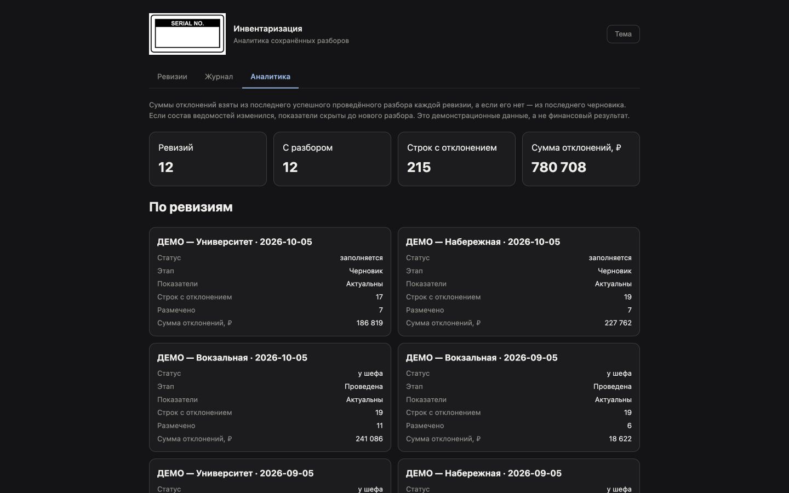This screenshot has height=493, width=789.
Task: Click the По ревизиям heading
Action: 191,207
